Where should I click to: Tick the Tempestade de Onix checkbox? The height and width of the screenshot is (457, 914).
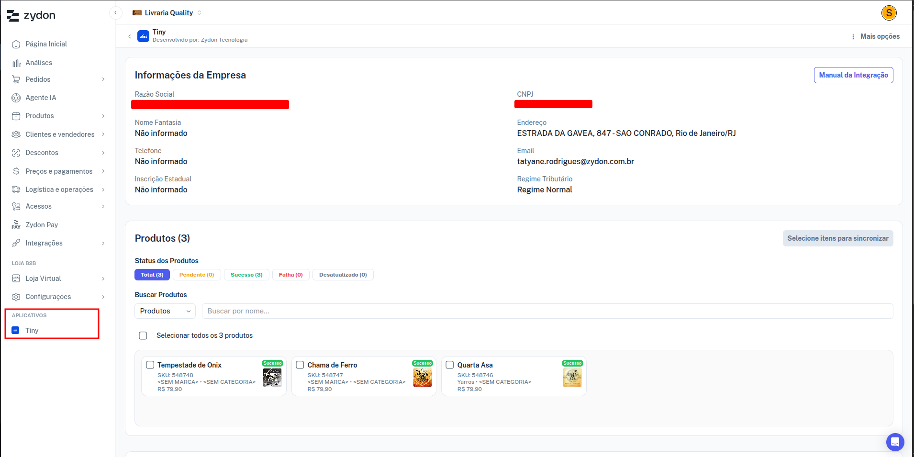coord(150,365)
